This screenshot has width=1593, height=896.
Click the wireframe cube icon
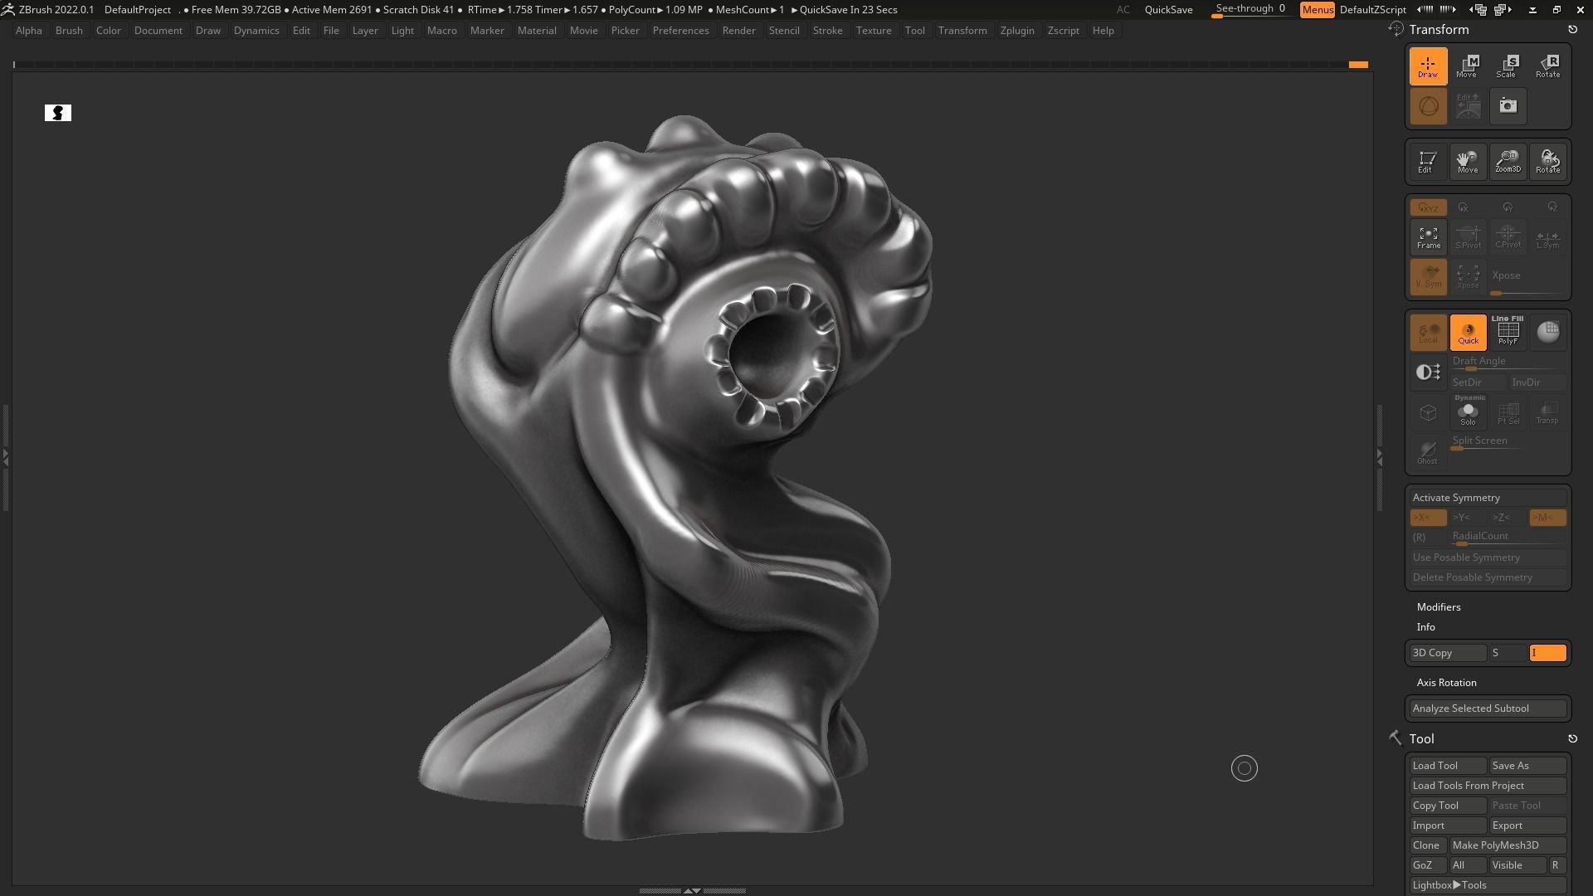[x=1428, y=411]
